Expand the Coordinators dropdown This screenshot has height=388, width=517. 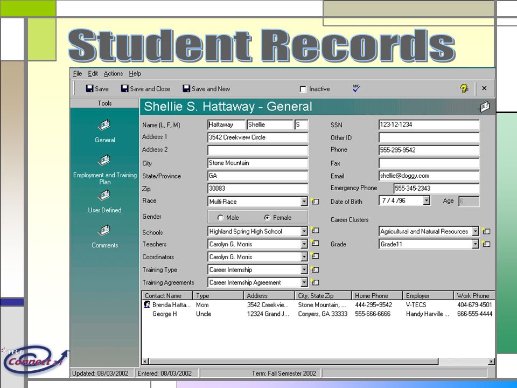pyautogui.click(x=304, y=257)
